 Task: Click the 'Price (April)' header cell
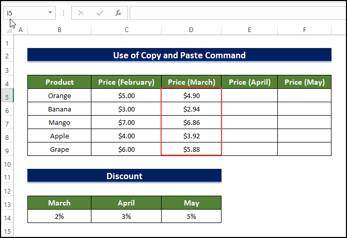tap(249, 82)
